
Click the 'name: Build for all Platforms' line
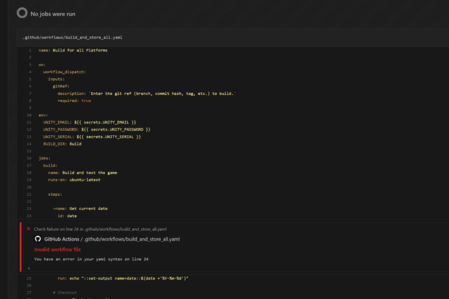coord(73,50)
